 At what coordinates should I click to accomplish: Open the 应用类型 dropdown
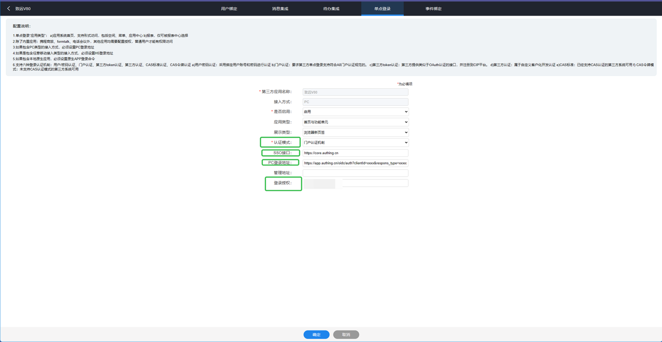click(355, 122)
